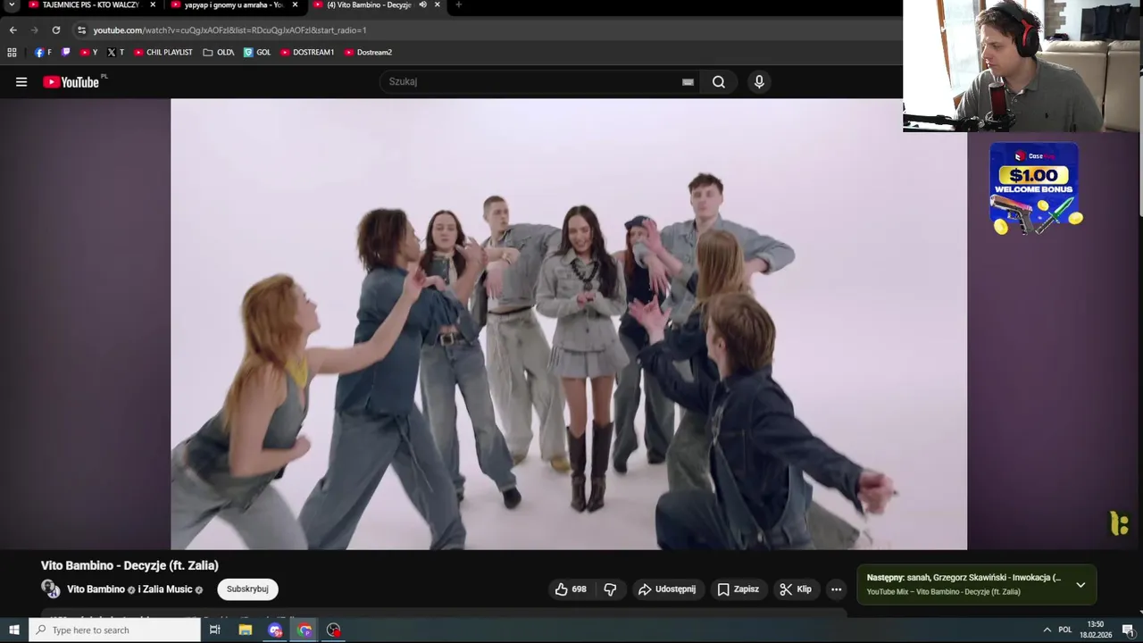The image size is (1143, 643).
Task: Open the CHIL PLAYLIST bookmark
Action: pos(163,53)
